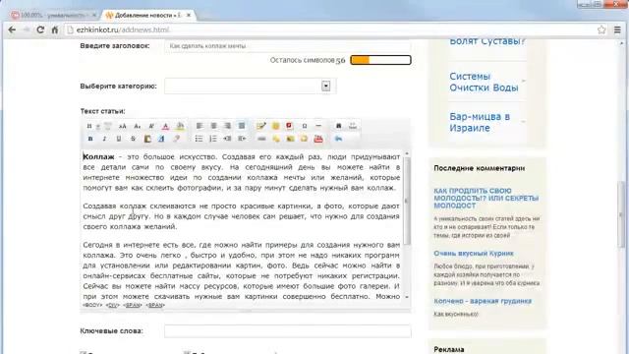629x354 pixels.
Task: Center the article text
Action: click(x=213, y=126)
